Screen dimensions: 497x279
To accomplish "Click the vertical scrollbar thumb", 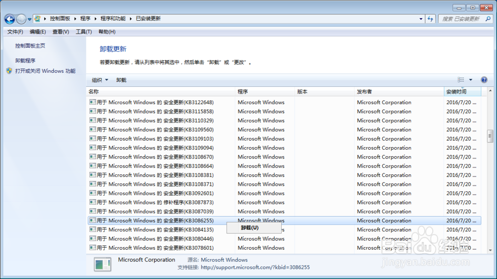I will (x=490, y=136).
